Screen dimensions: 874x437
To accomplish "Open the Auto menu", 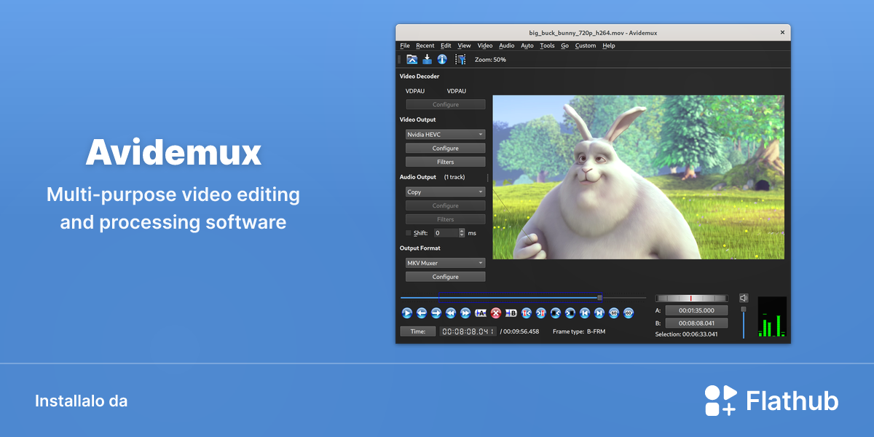I will pyautogui.click(x=527, y=46).
